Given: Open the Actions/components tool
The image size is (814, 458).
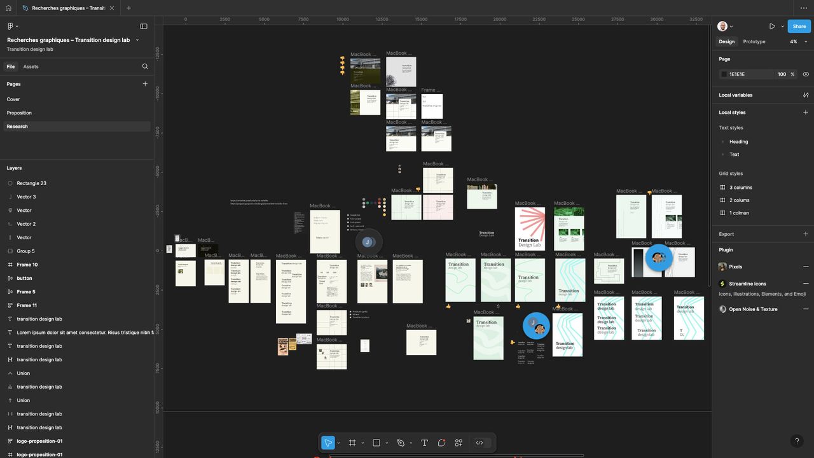Looking at the screenshot, I should 459,443.
